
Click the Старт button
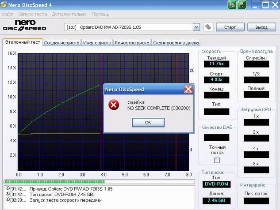[230, 27]
